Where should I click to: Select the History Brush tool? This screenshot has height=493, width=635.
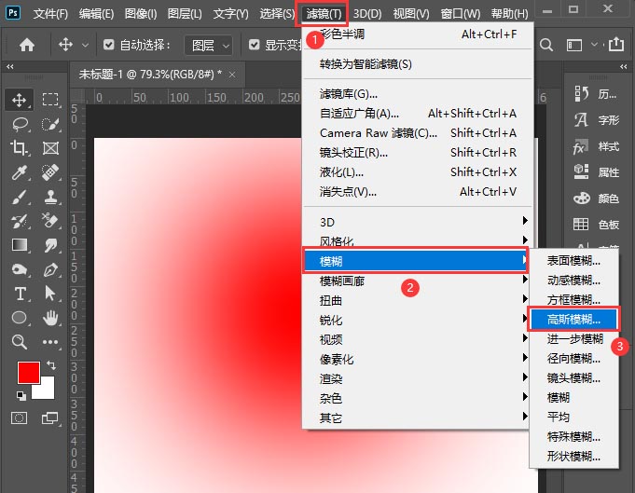click(x=19, y=221)
